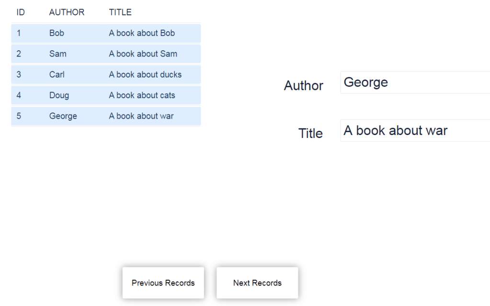The width and height of the screenshot is (490, 306).
Task: Click ID cell 4 in the table
Action: [19, 95]
